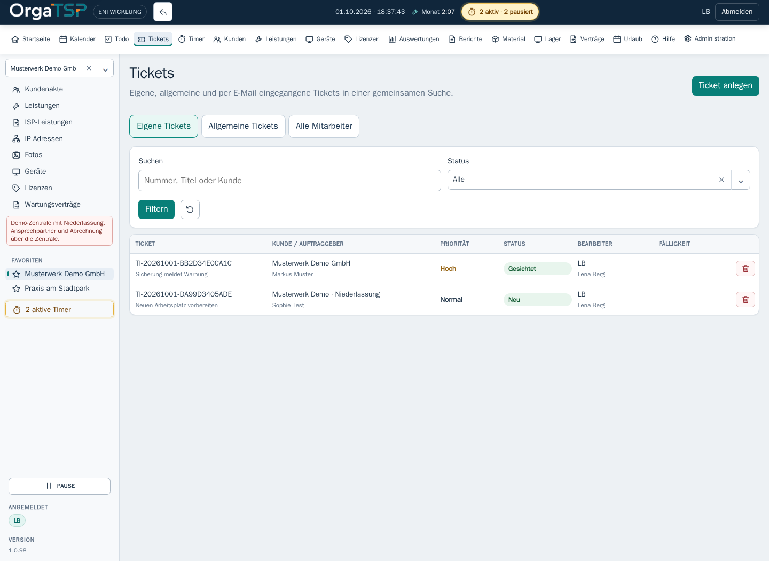Delete the 'Sicherung meldet Warnung' ticket
Screen dimensions: 769x561
[746, 269]
